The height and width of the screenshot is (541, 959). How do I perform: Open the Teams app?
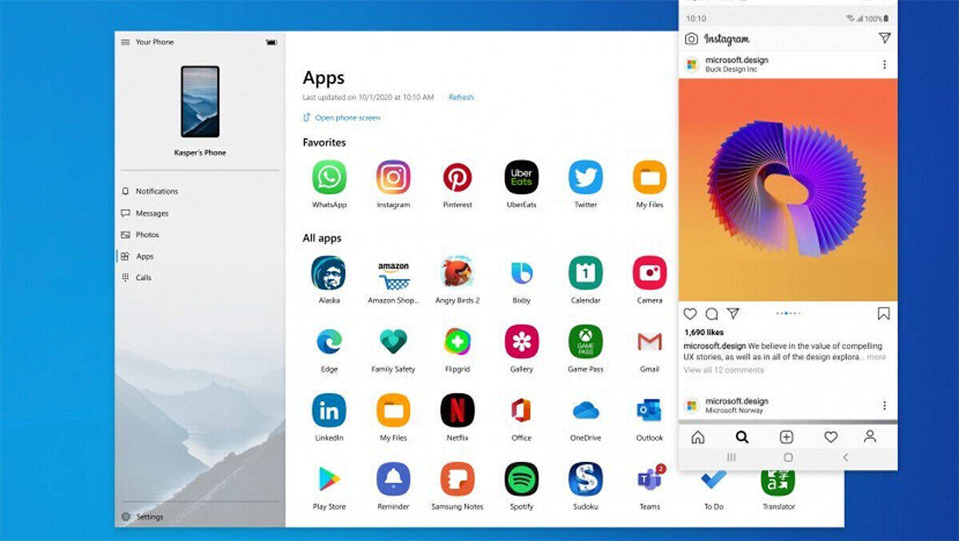pyautogui.click(x=650, y=479)
